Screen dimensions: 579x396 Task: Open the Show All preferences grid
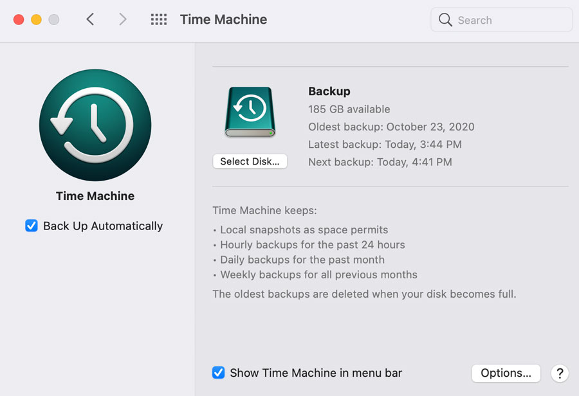pos(158,19)
